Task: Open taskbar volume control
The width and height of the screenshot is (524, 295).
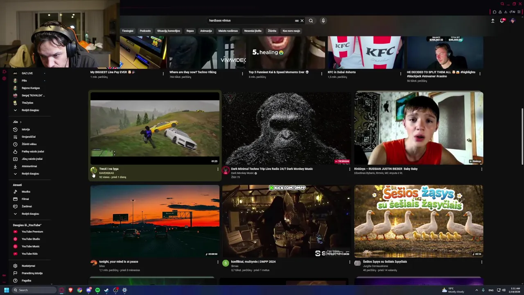Action: click(x=504, y=290)
